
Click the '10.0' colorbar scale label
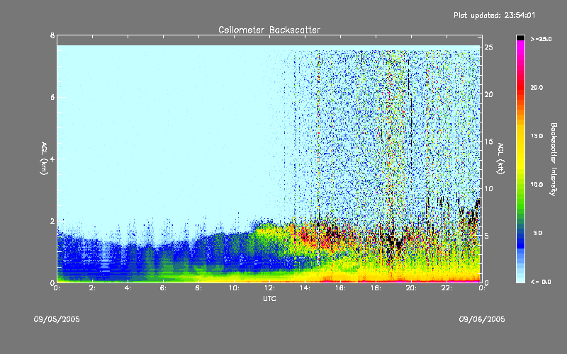(x=537, y=184)
